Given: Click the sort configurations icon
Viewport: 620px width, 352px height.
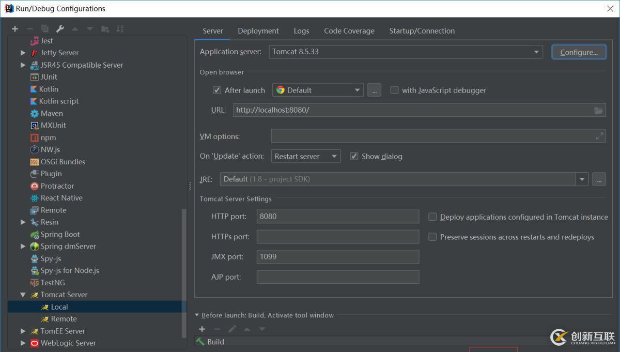Looking at the screenshot, I should coord(119,28).
